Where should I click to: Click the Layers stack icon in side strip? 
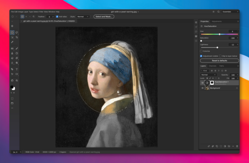(196, 36)
